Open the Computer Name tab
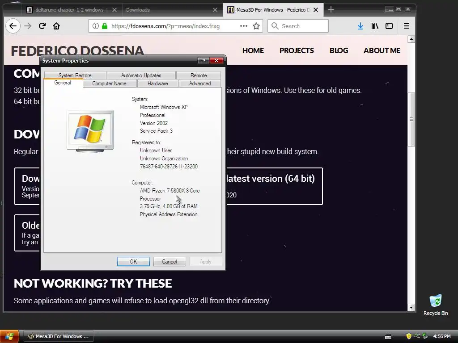 click(109, 84)
